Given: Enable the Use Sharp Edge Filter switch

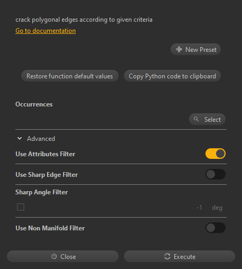Looking at the screenshot, I should (x=216, y=174).
